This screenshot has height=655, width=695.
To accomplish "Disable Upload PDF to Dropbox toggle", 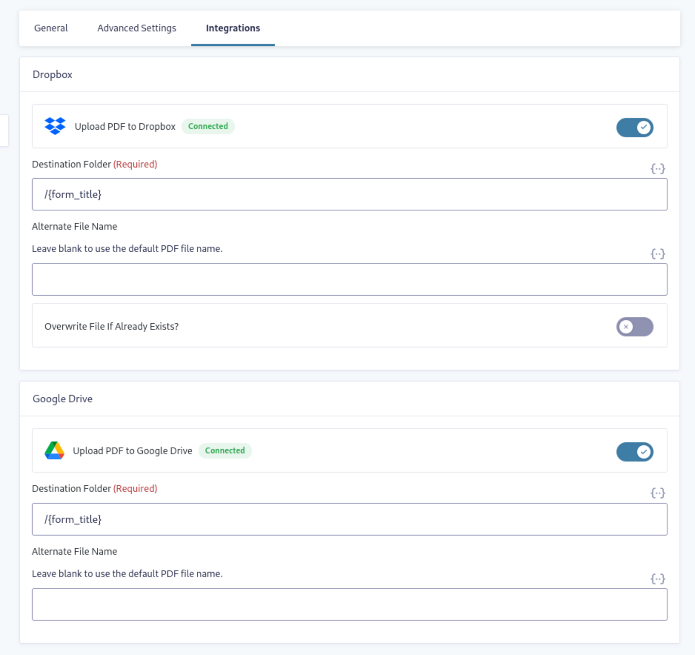I will (634, 127).
